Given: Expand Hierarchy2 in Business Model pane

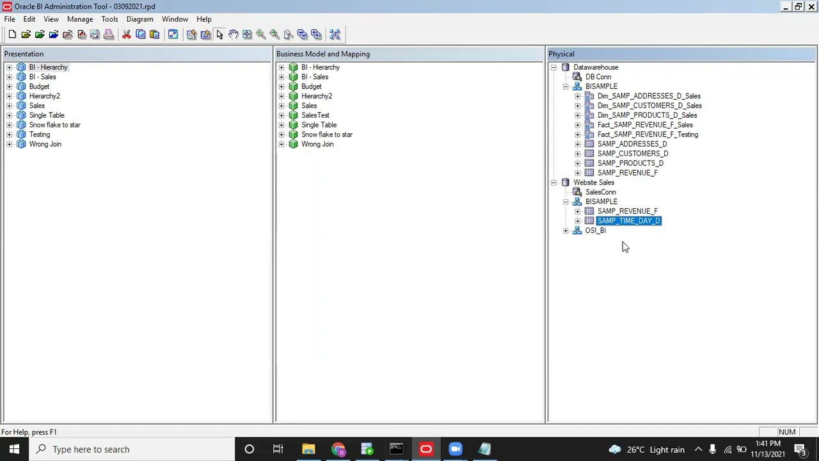Looking at the screenshot, I should (282, 96).
